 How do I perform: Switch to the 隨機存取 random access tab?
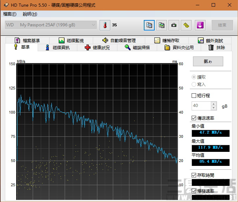point(167,40)
